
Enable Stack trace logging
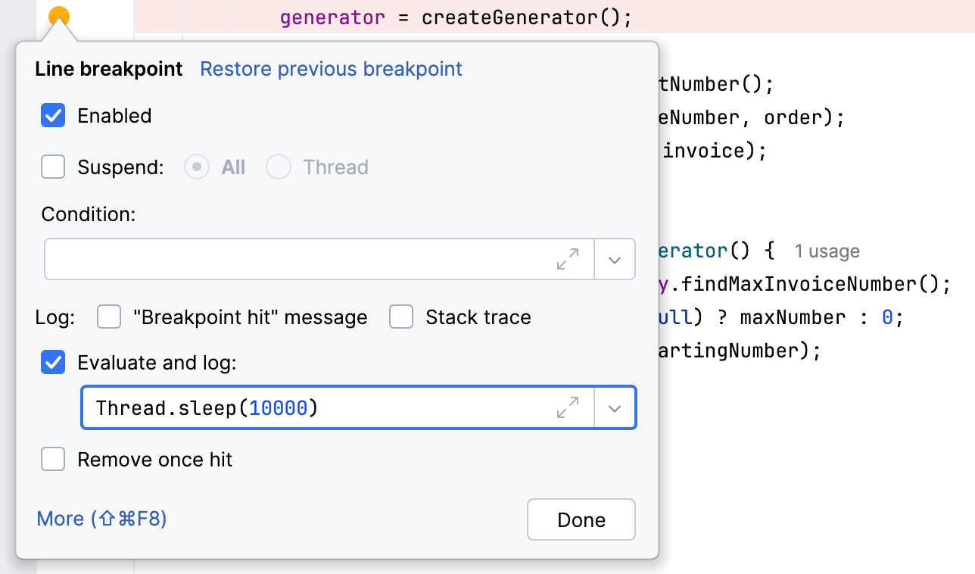pyautogui.click(x=401, y=317)
